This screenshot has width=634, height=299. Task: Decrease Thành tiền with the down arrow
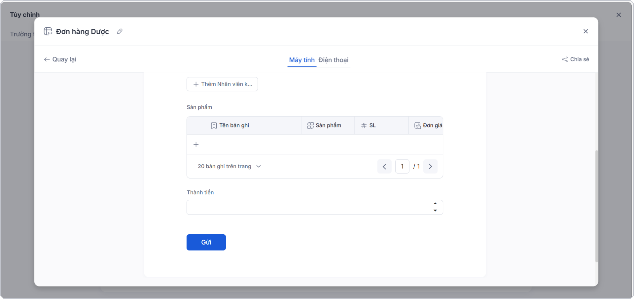click(x=435, y=211)
